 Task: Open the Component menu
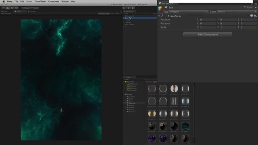(x=54, y=2)
